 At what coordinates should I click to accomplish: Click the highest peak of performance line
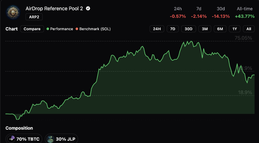point(191,41)
